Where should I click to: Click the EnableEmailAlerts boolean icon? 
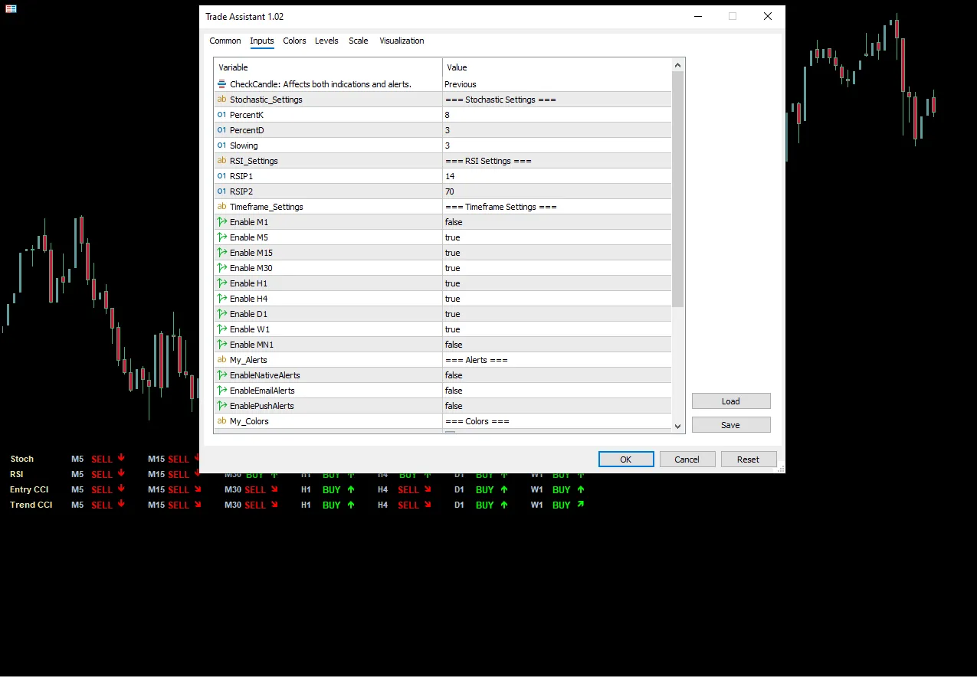coord(222,391)
